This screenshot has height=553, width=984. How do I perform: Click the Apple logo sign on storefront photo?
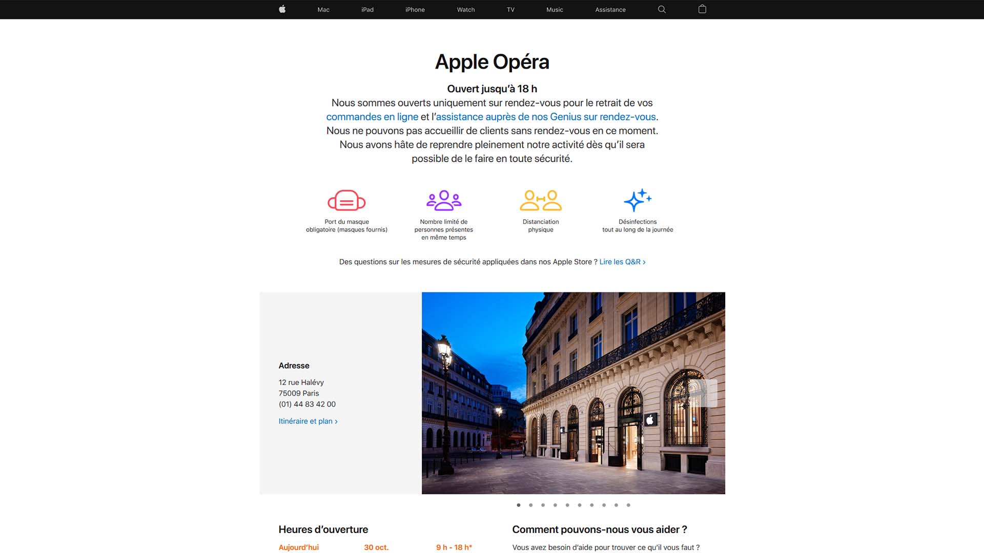(650, 420)
